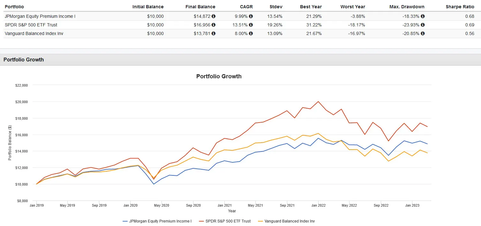Select the JPMorgan Equity Premium Income I row name
Screen dimensions: 481x226
(x=40, y=16)
